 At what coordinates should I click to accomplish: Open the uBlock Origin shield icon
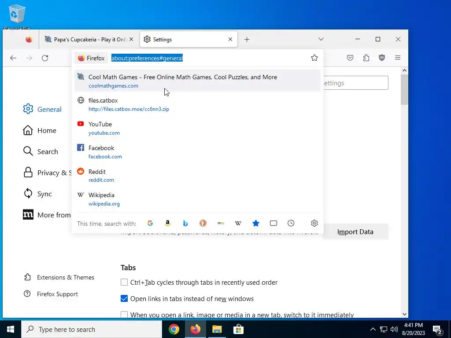(x=382, y=58)
